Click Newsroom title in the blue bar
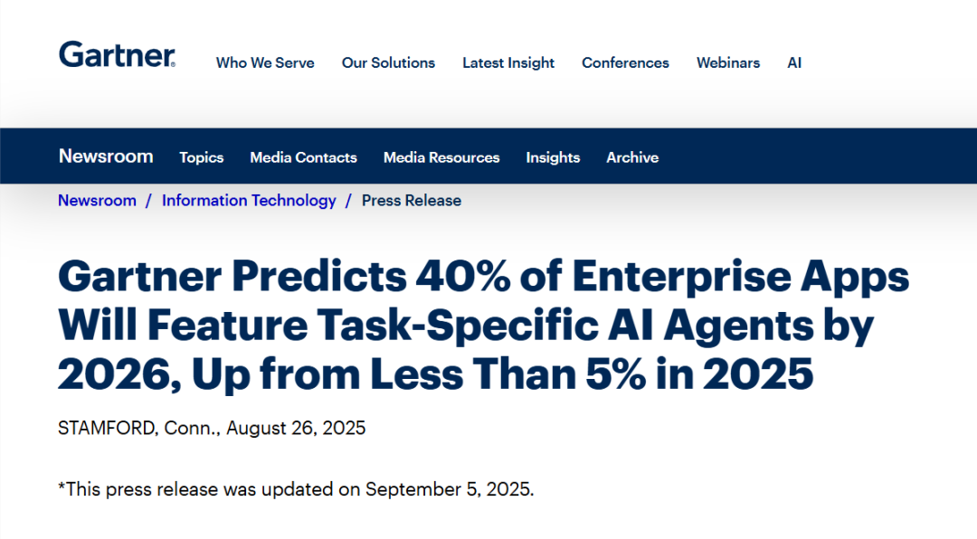The width and height of the screenshot is (977, 539). [x=106, y=156]
